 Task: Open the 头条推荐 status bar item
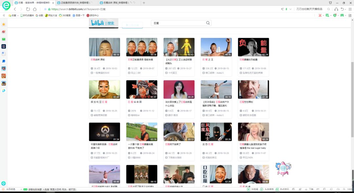[x=267, y=189]
